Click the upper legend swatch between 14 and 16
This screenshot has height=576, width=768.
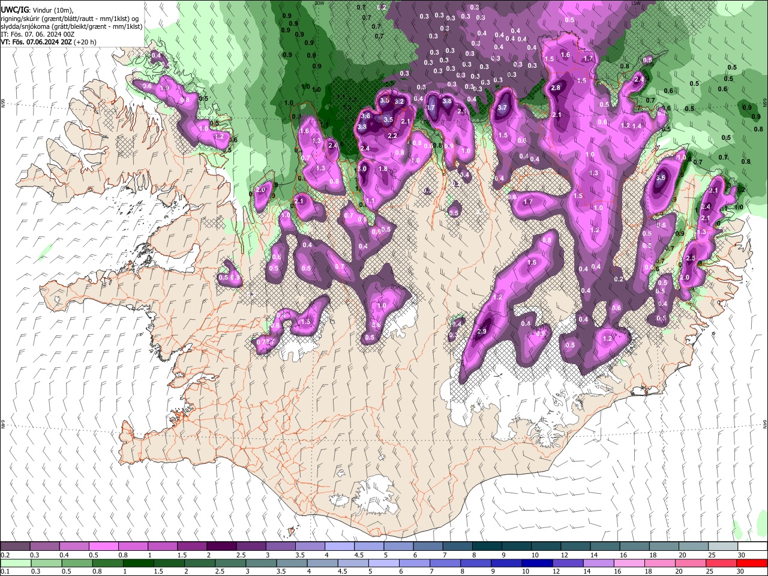(604, 546)
